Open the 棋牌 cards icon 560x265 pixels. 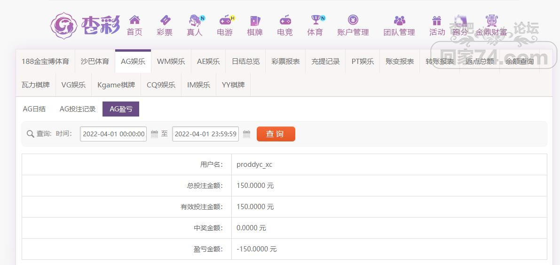[x=255, y=20]
